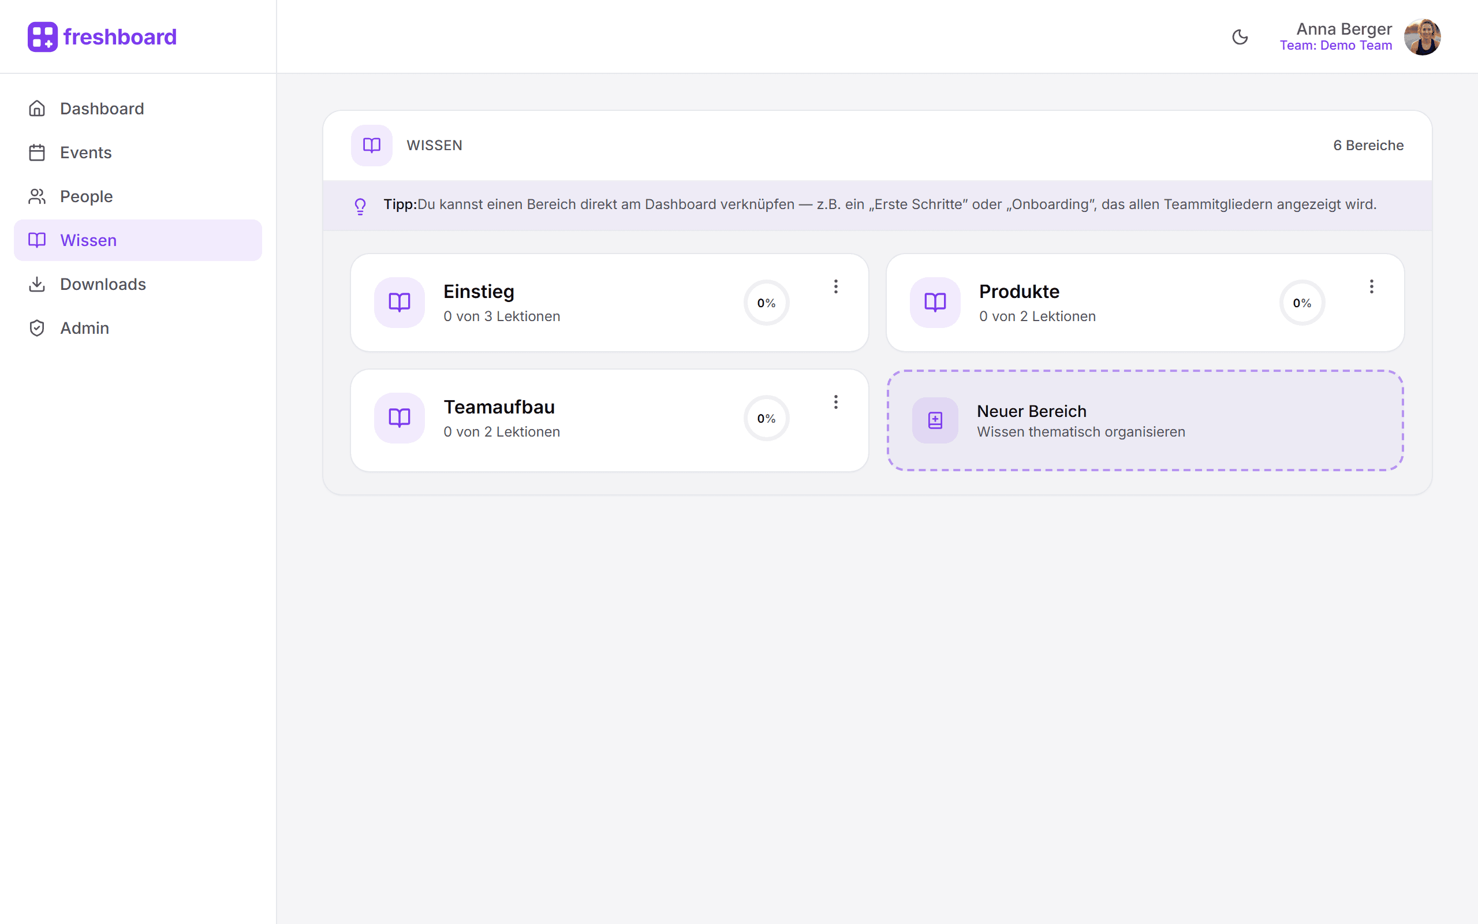Viewport: 1478px width, 924px height.
Task: Open the Teamaufbau area title
Action: coord(499,407)
